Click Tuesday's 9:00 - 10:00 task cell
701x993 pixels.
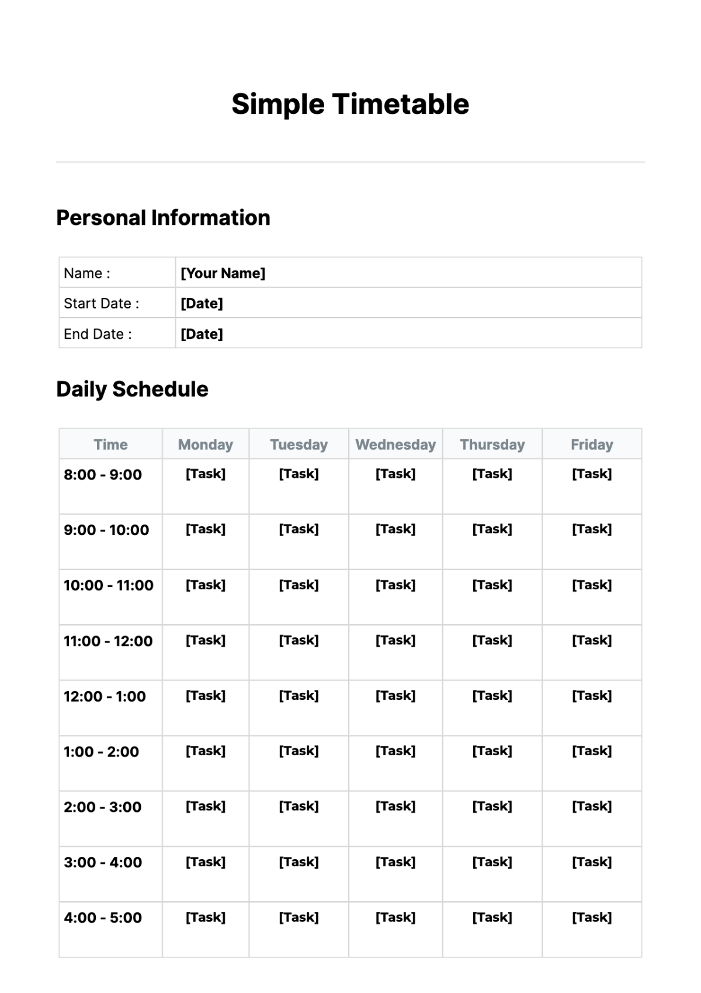coord(299,529)
